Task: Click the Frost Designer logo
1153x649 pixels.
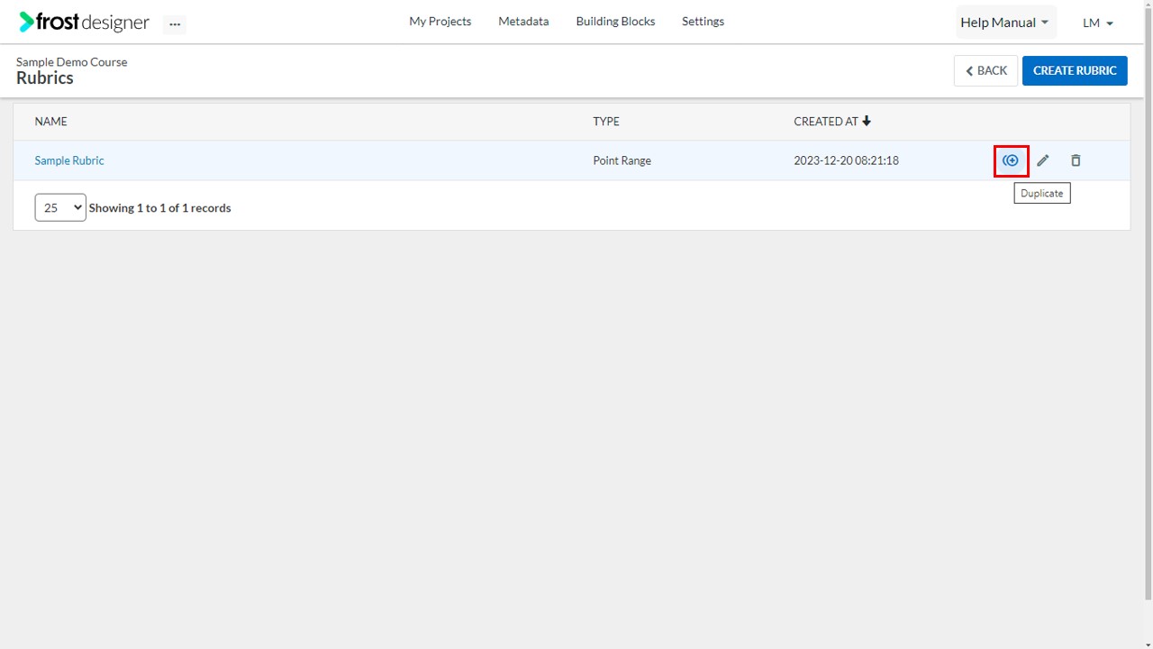Action: coord(84,23)
